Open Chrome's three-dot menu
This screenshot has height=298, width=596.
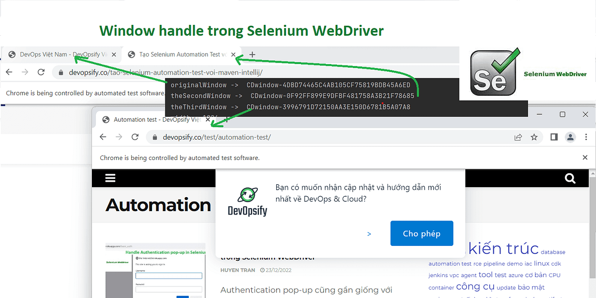(x=587, y=137)
